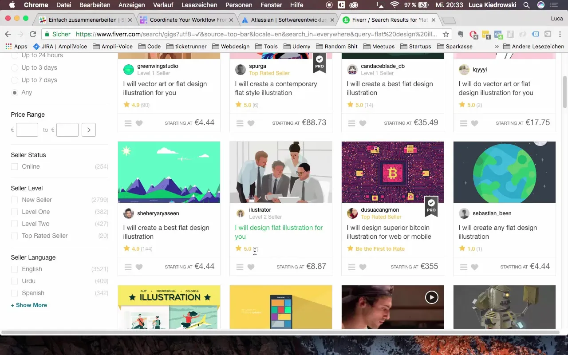
Task: Open the Wi-Fi menu bar icon
Action: pyautogui.click(x=394, y=5)
